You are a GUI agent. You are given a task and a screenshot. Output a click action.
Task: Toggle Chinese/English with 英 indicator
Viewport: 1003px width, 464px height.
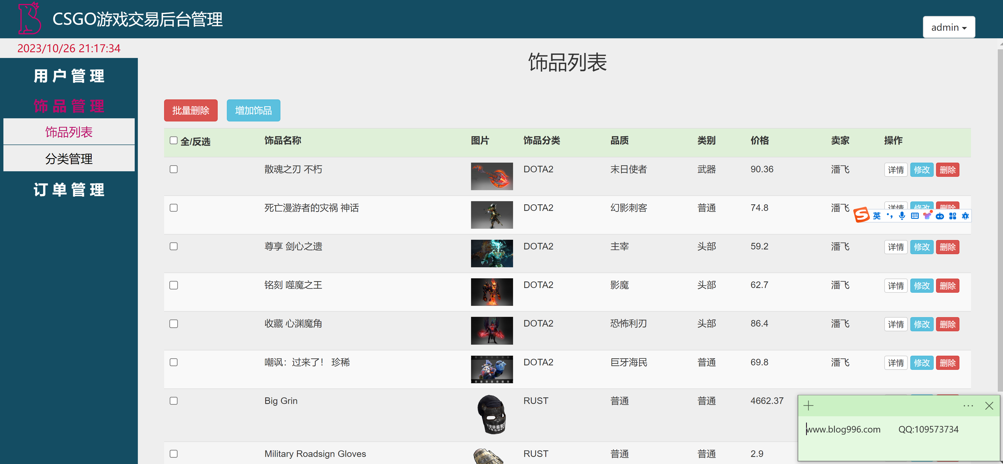coord(876,216)
